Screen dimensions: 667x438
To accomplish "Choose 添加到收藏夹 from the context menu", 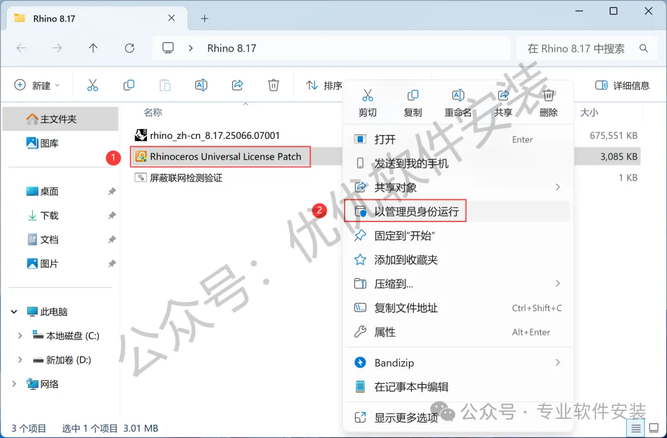I will coord(458,260).
